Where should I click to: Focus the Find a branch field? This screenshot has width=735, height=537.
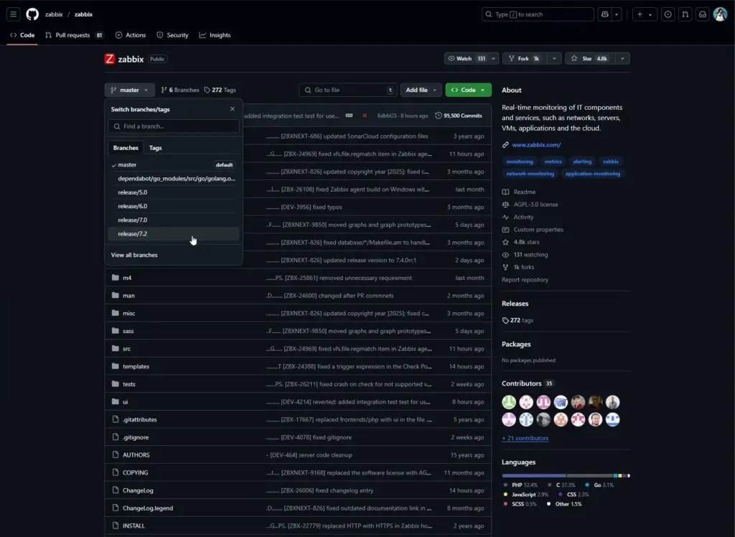pos(174,126)
